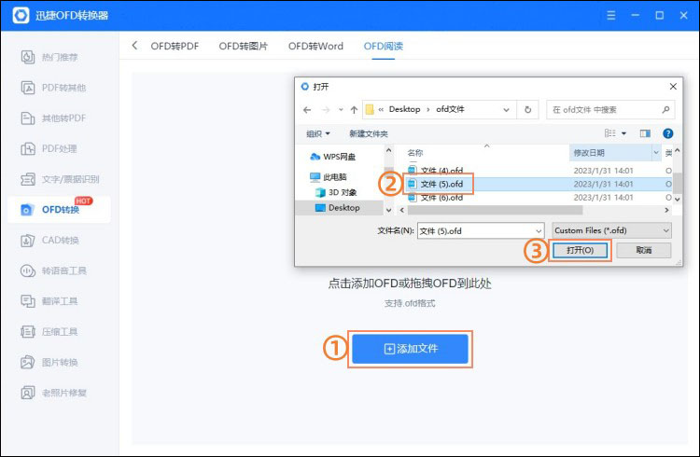Select file 文件 (4).ofd
700x457 pixels.
point(436,171)
